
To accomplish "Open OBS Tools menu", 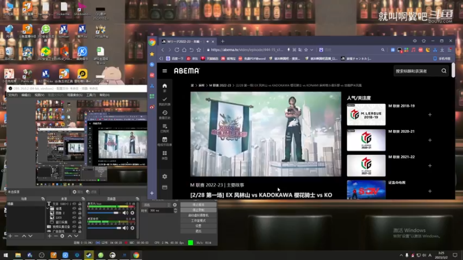I will [x=91, y=95].
